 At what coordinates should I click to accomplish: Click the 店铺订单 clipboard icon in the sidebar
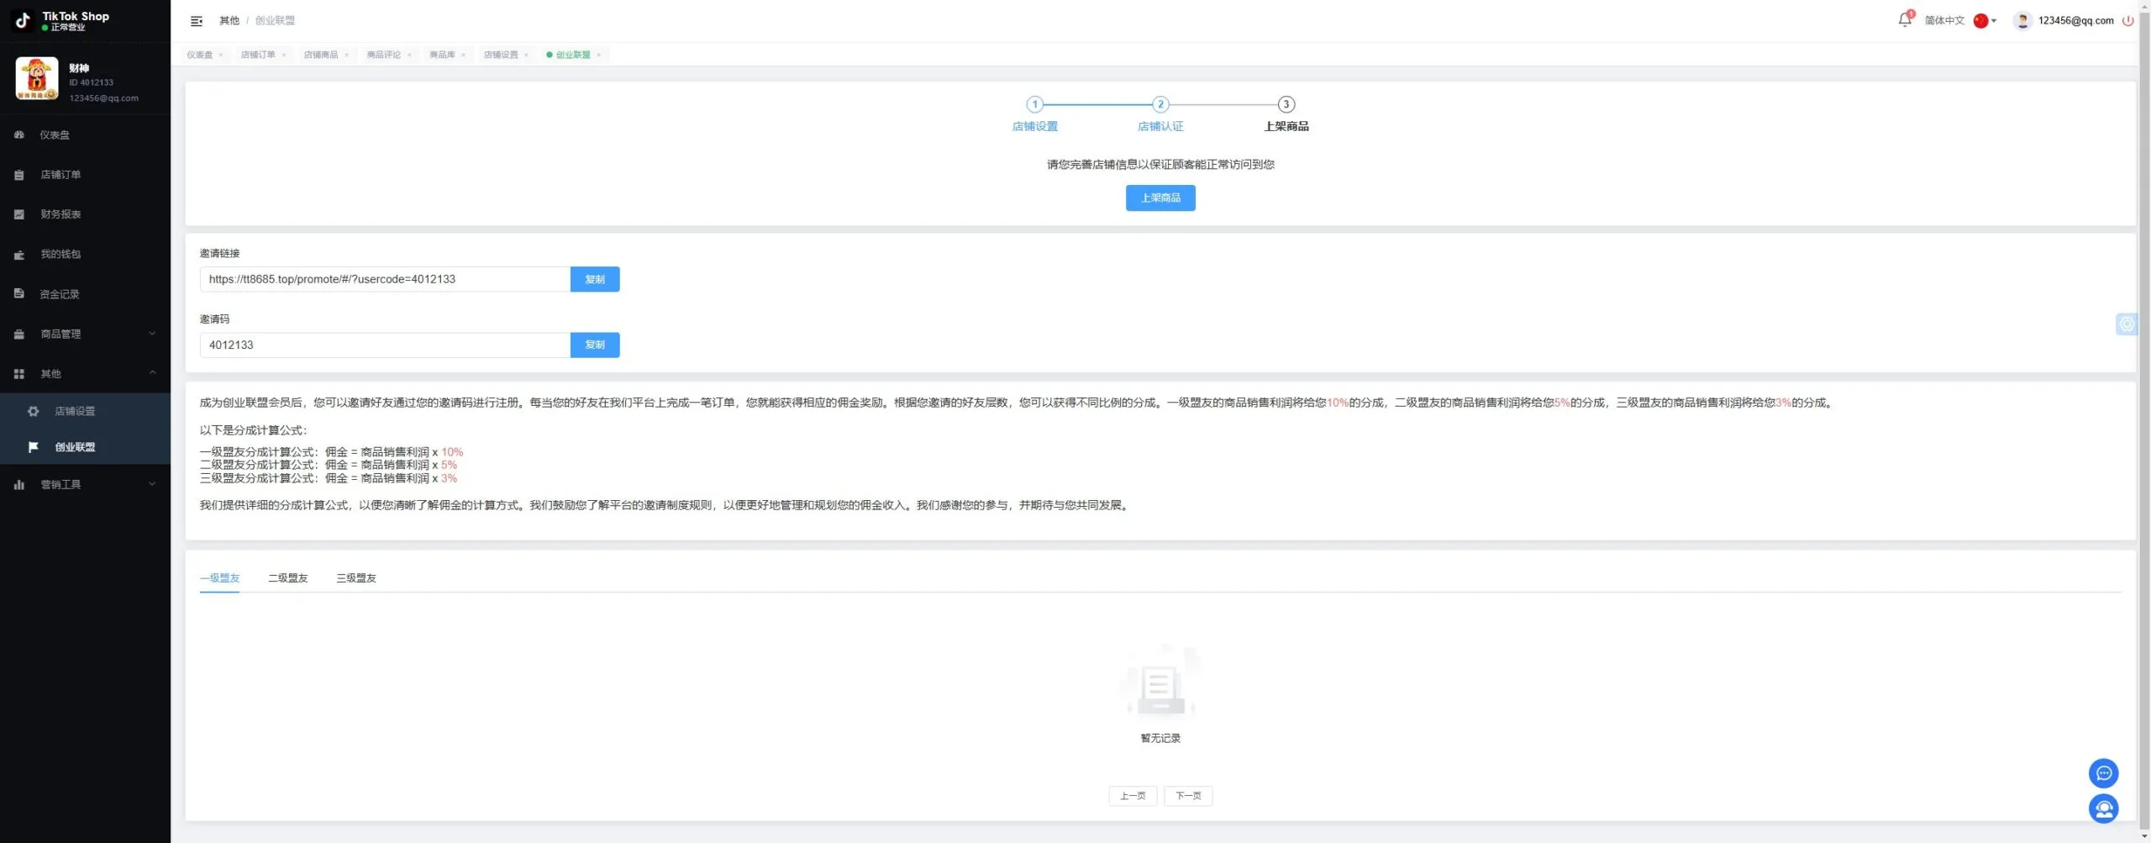pos(19,175)
